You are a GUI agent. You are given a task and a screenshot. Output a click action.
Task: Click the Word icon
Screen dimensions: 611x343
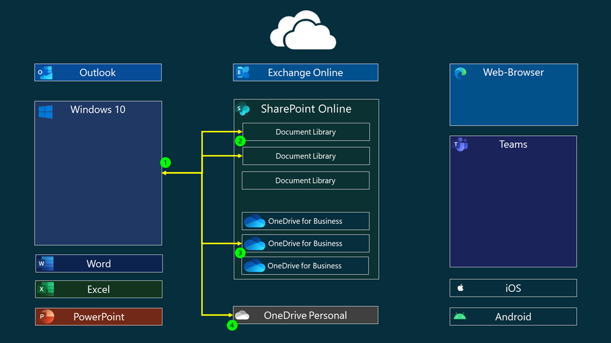(45, 263)
